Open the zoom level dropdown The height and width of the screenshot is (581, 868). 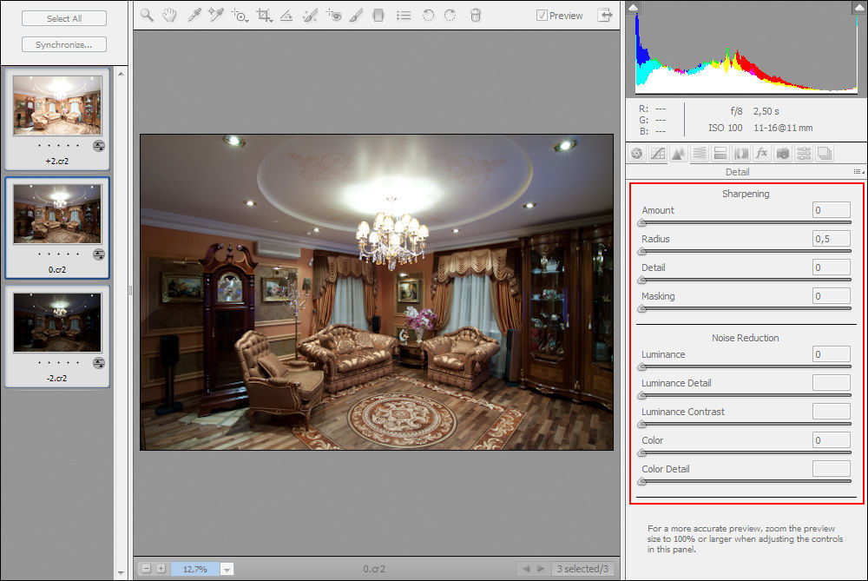227,569
